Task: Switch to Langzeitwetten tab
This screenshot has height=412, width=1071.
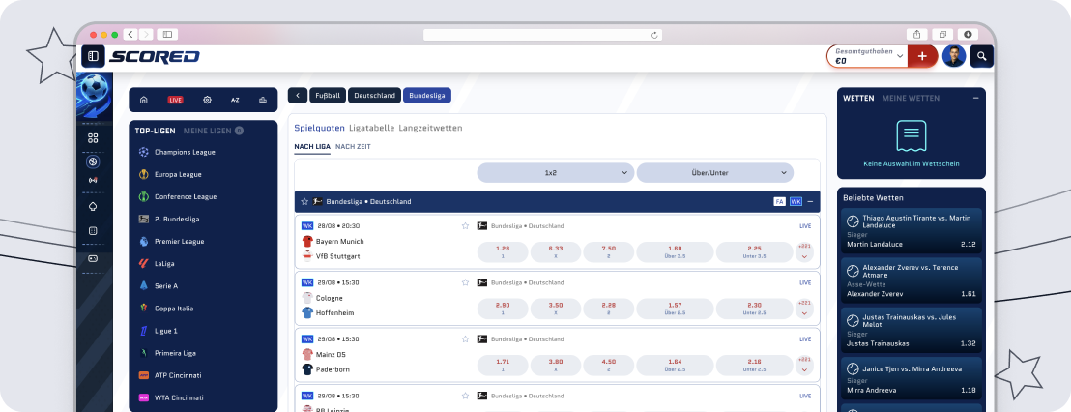Action: tap(430, 128)
